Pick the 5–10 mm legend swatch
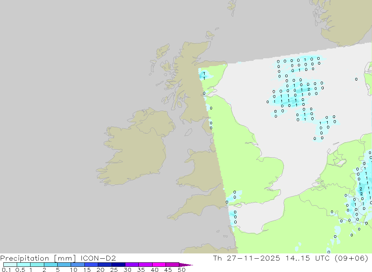Screen dimensions: 372x272 [64, 265]
